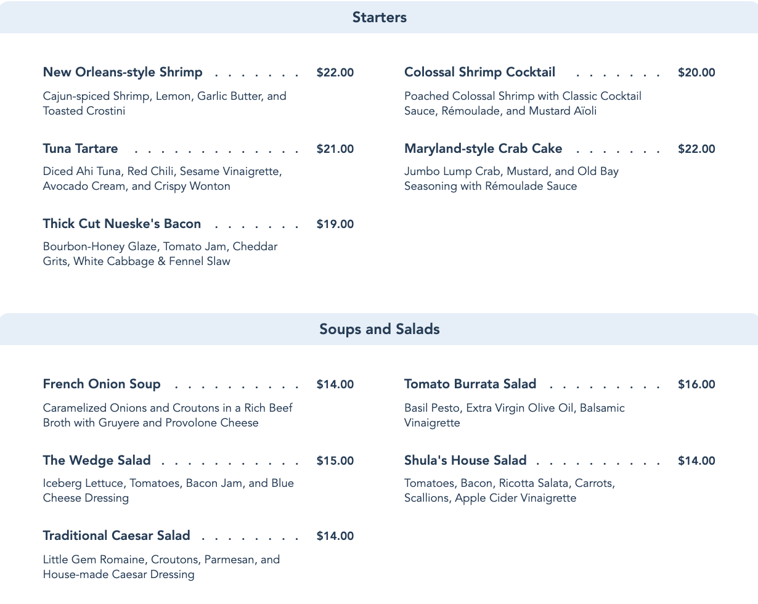Select the Colossal Shrimp Cocktail title
Screen dimensions: 758x604
click(479, 72)
